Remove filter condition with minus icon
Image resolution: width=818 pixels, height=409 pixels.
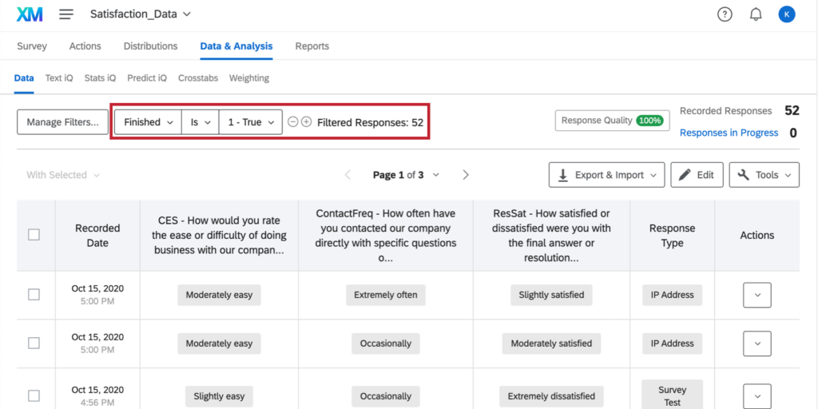point(293,122)
